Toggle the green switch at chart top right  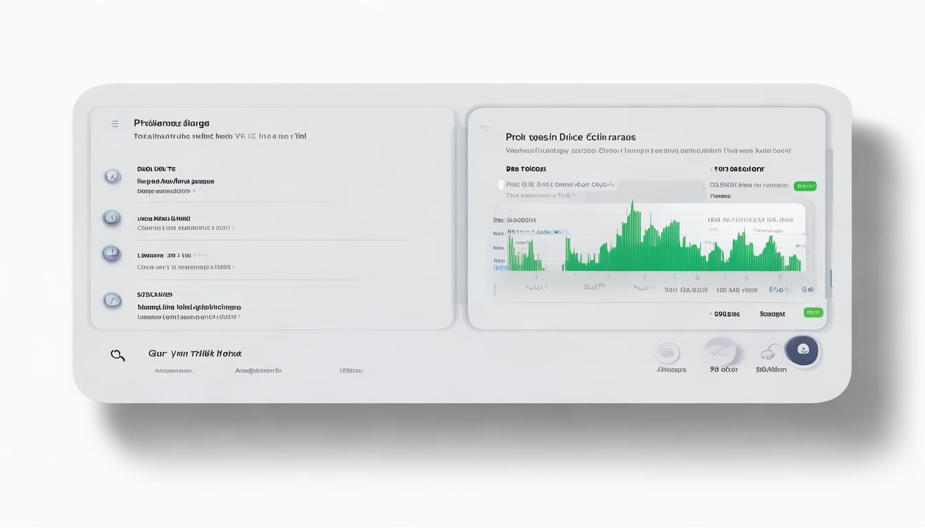click(805, 186)
